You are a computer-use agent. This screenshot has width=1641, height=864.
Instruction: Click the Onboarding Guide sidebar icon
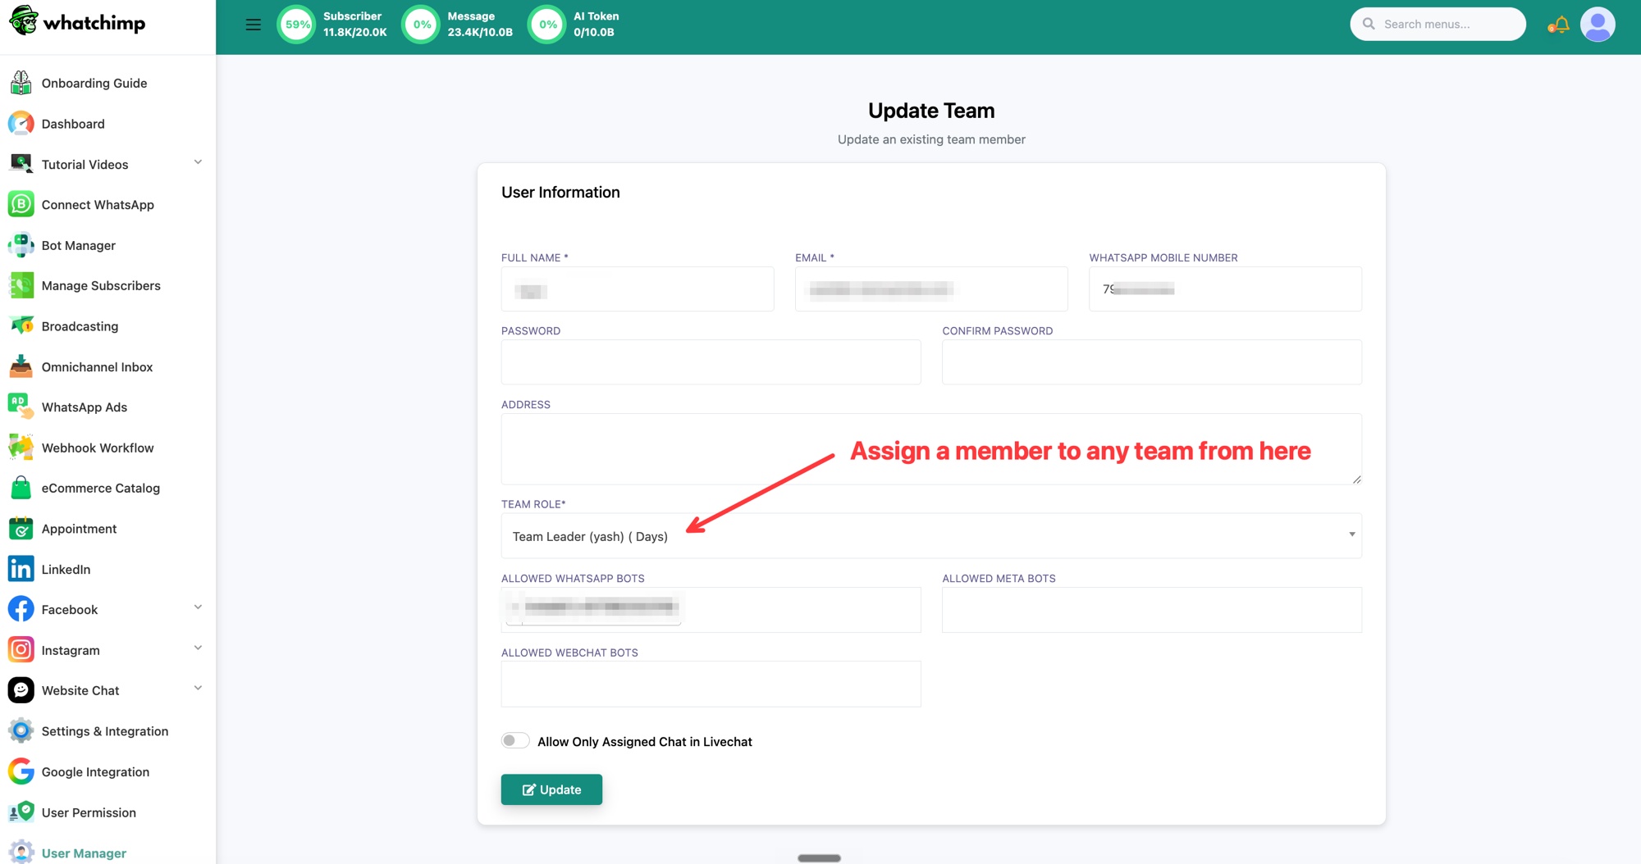21,83
